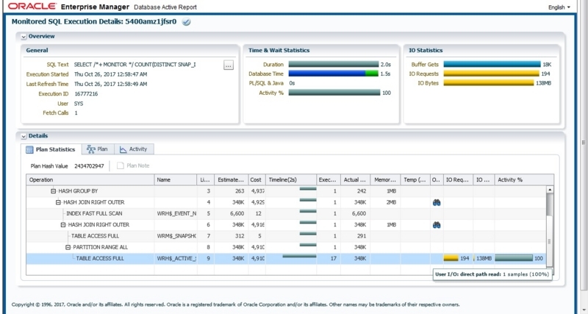
Task: Click Activity bar in TABLE ACCESS FULL row
Action: pos(514,258)
